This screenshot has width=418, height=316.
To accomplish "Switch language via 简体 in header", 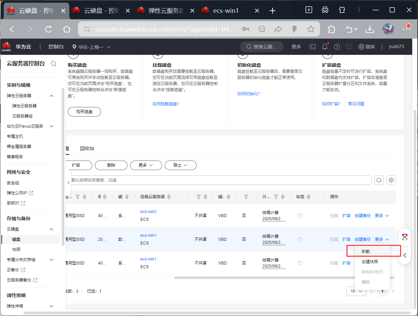I will (367, 47).
